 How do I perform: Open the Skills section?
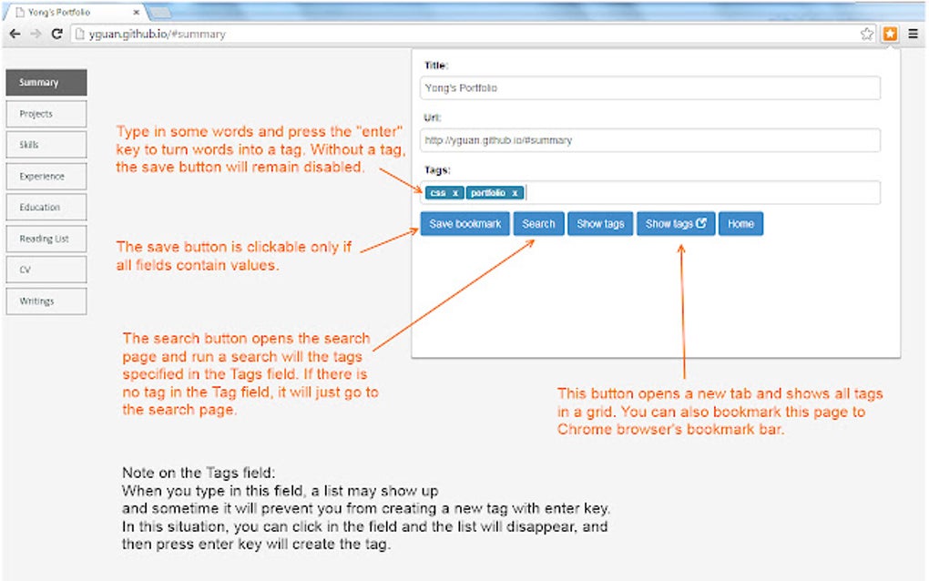[x=46, y=144]
